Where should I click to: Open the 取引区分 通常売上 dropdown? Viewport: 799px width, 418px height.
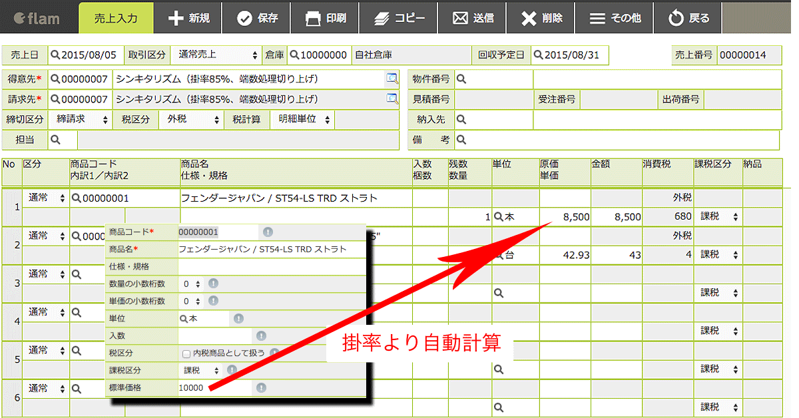tap(216, 55)
